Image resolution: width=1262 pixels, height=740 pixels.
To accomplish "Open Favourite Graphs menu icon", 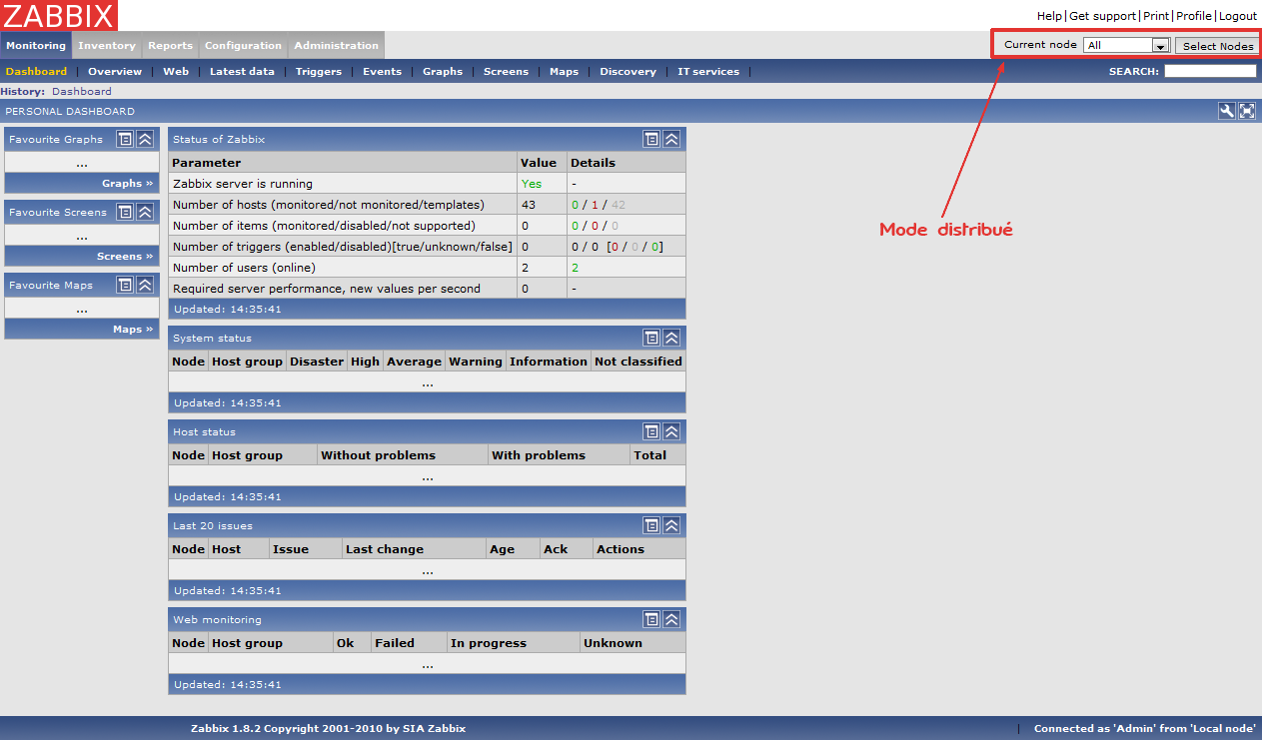I will tap(125, 140).
